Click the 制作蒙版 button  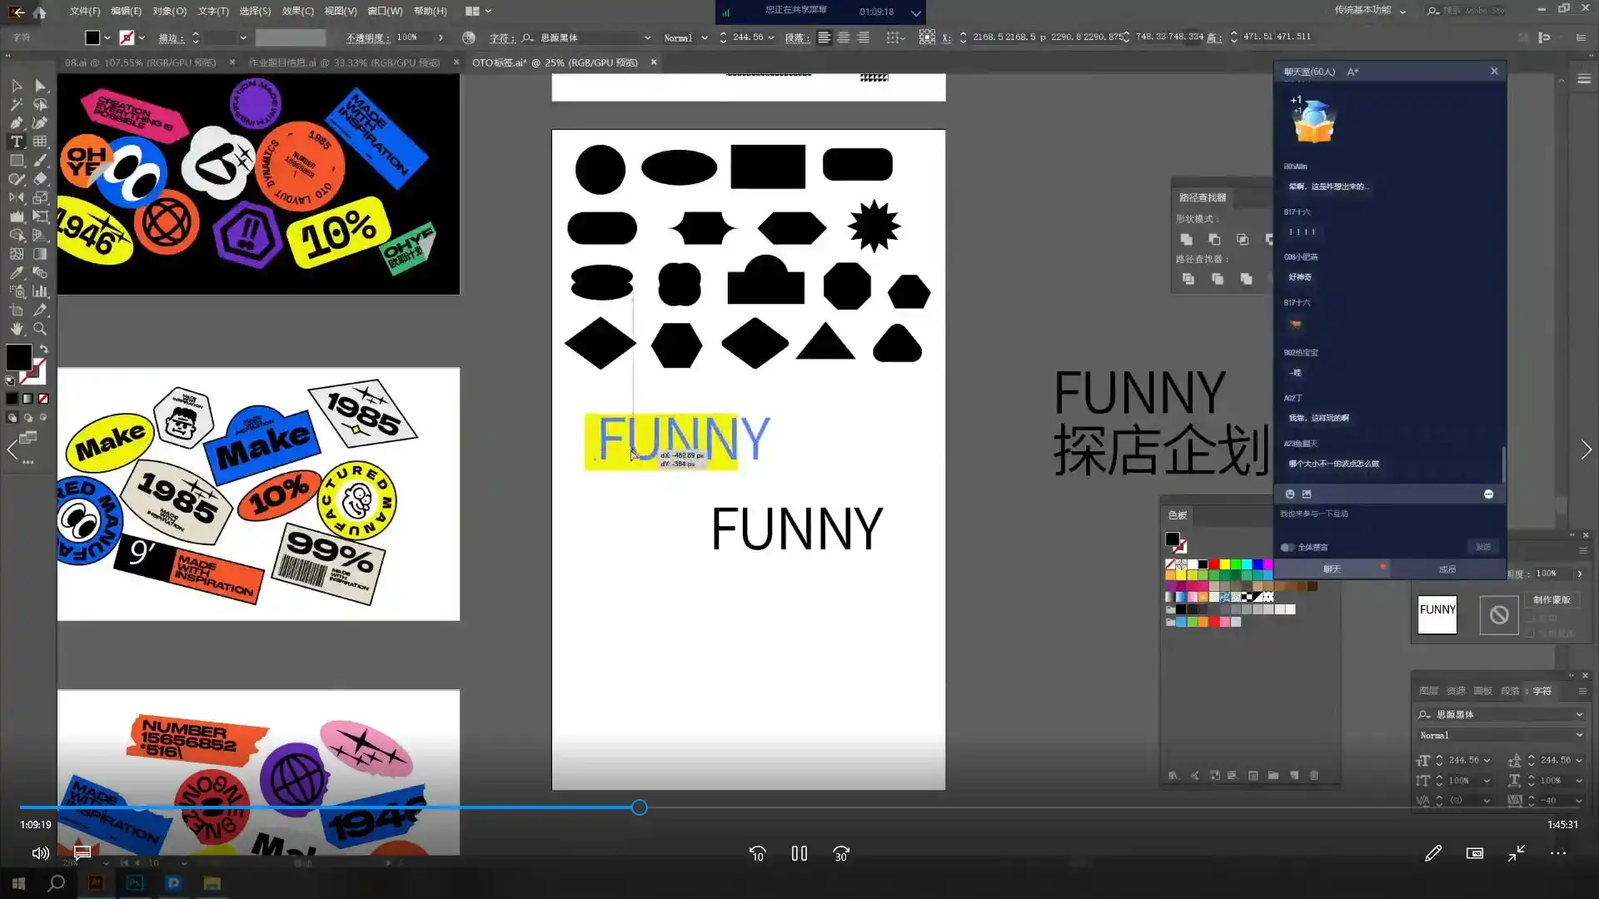(x=1551, y=599)
